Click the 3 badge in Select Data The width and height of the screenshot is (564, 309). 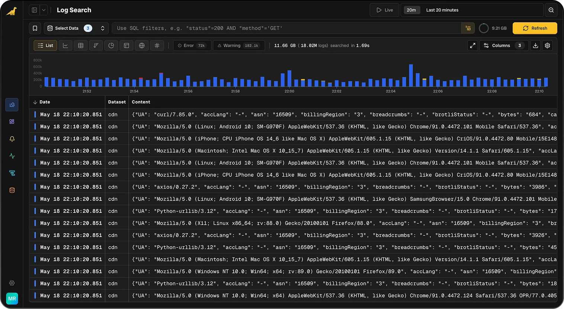88,28
